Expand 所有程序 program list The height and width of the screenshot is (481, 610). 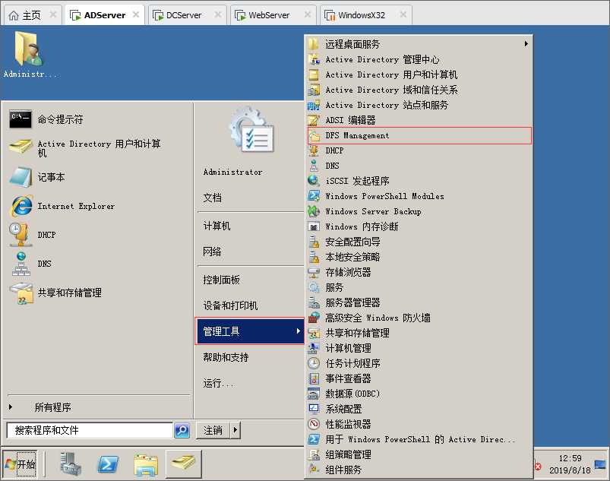point(52,407)
